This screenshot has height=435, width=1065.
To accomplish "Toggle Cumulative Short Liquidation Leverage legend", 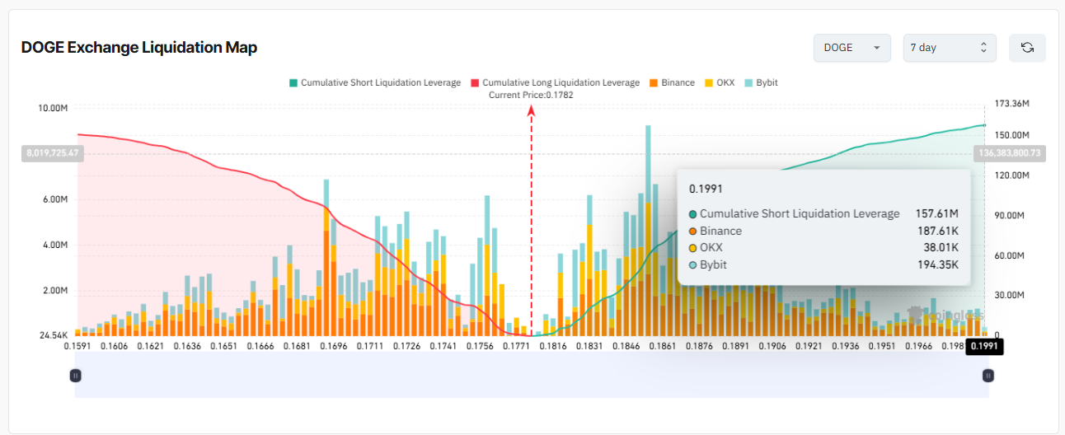I will tap(374, 82).
